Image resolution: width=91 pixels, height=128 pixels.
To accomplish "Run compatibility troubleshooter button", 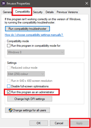I will [x=27, y=29].
